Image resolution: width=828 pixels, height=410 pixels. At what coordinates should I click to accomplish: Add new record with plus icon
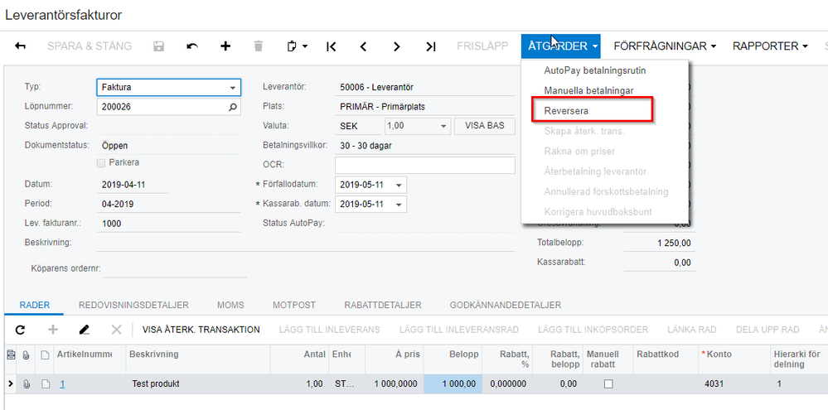225,46
